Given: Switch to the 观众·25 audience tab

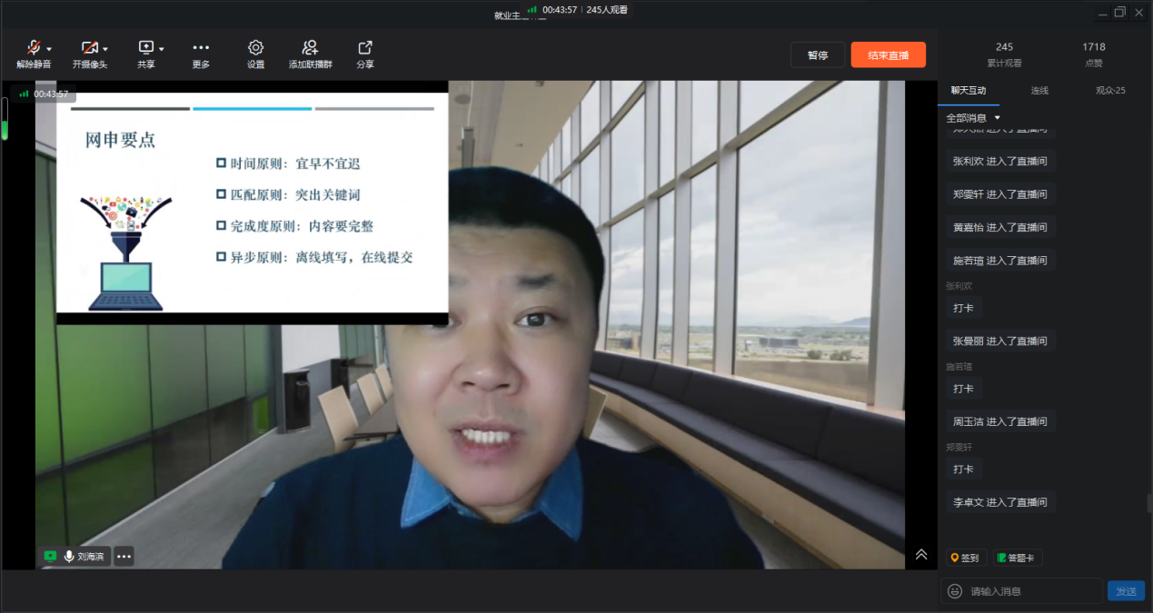Looking at the screenshot, I should (x=1109, y=91).
